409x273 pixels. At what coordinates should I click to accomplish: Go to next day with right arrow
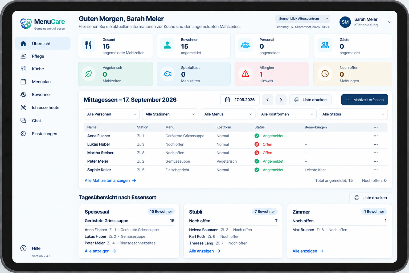pyautogui.click(x=281, y=100)
